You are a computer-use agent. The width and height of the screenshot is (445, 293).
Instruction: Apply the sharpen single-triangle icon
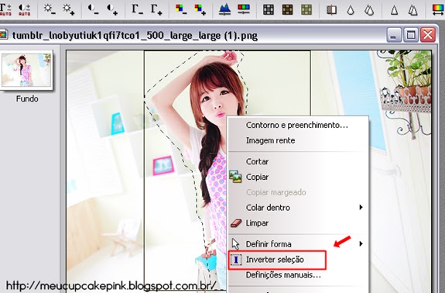(394, 10)
